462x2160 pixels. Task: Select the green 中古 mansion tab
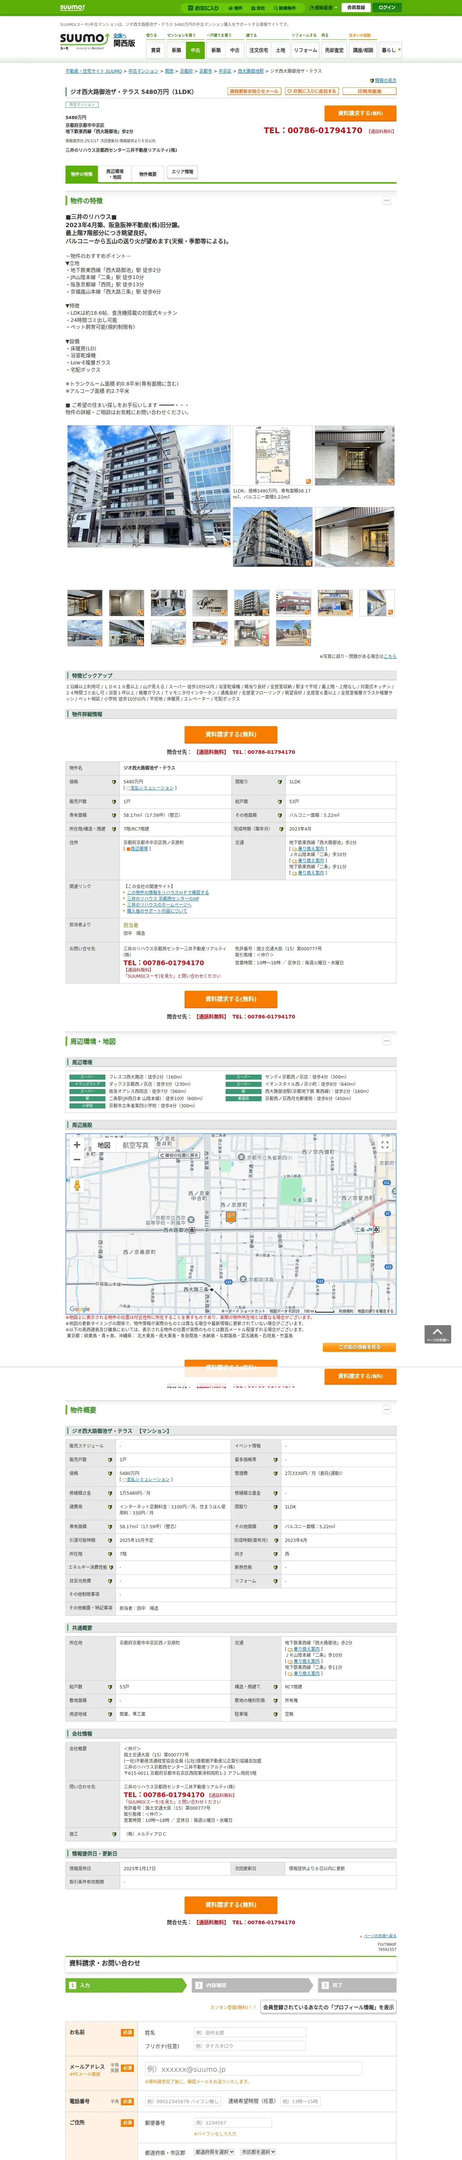(195, 50)
